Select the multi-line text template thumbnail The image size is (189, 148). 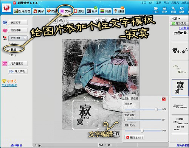point(180,124)
